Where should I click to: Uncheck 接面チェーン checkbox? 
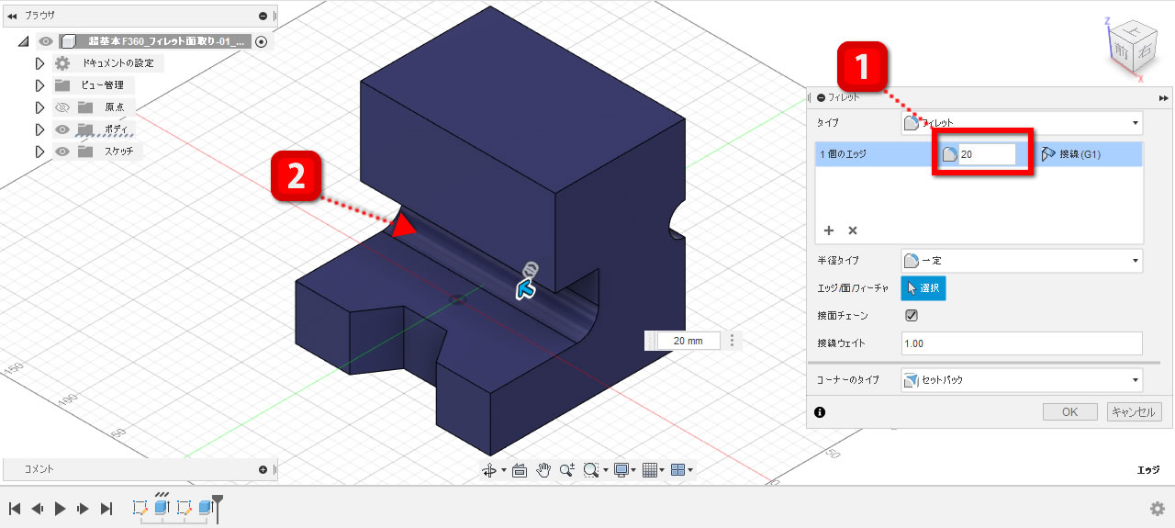(912, 315)
